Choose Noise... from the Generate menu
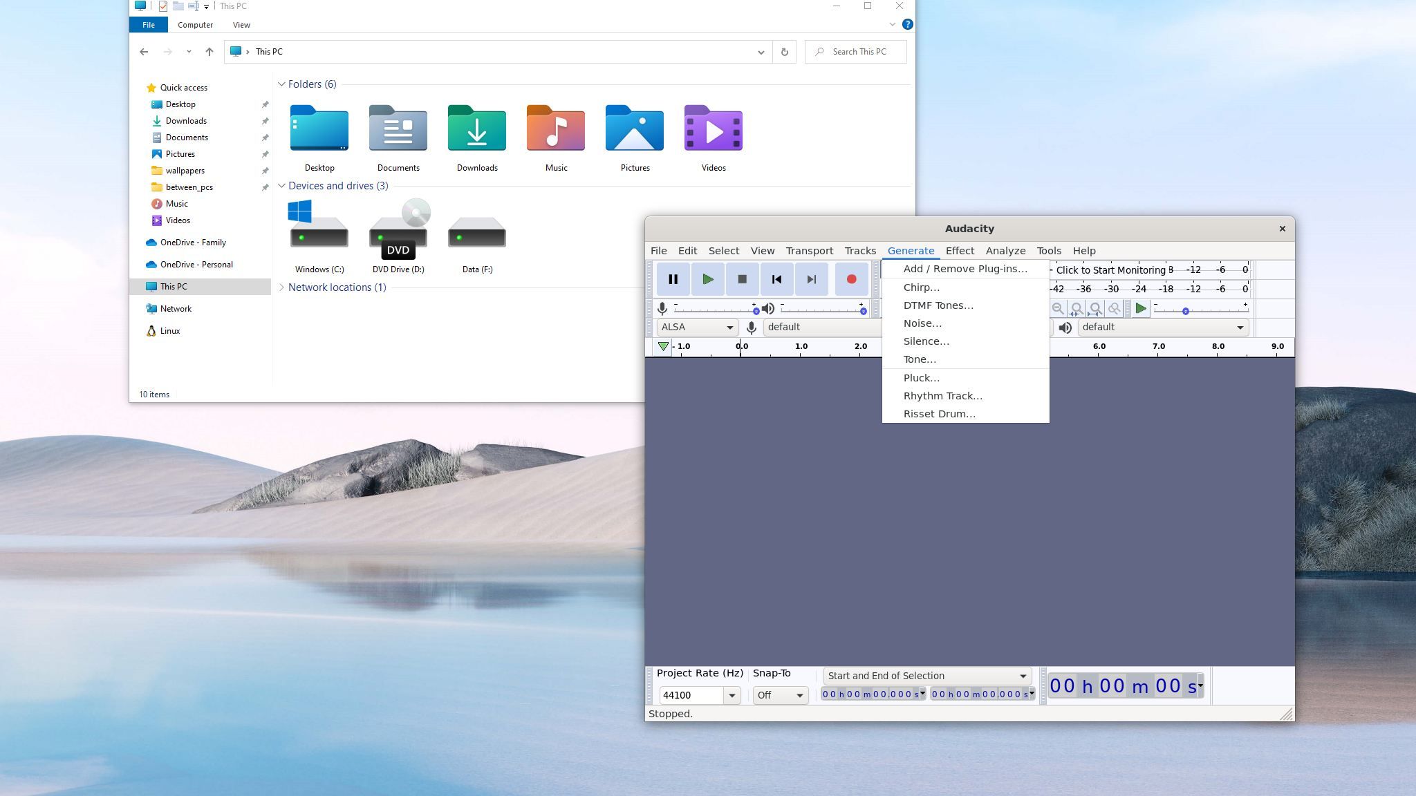This screenshot has width=1416, height=796. pyautogui.click(x=966, y=323)
